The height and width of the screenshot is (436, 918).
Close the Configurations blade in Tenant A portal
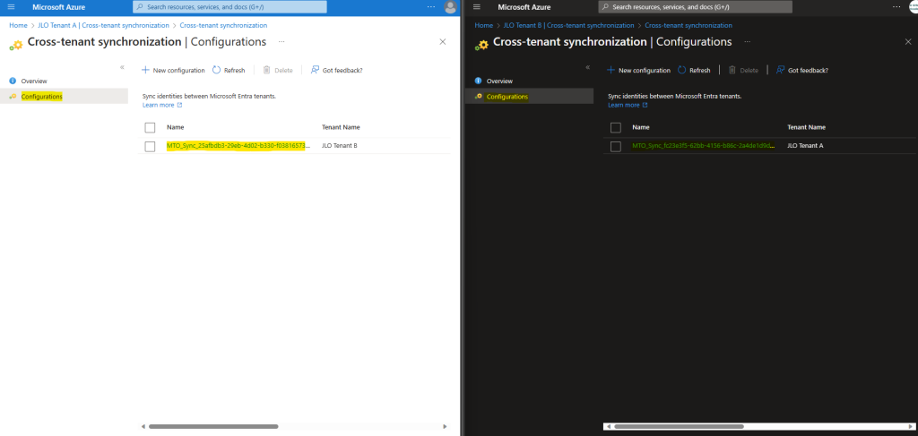(443, 41)
